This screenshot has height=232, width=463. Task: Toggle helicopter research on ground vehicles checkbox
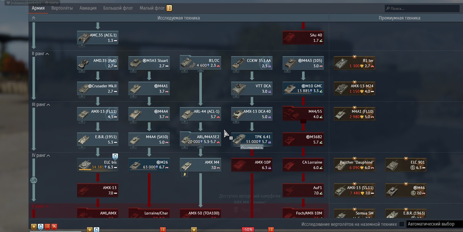pyautogui.click(x=401, y=224)
